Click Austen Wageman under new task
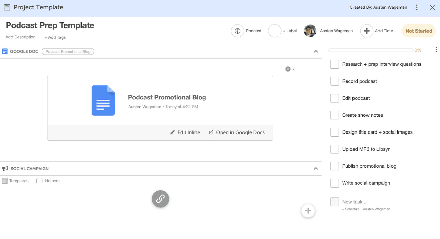 376,209
